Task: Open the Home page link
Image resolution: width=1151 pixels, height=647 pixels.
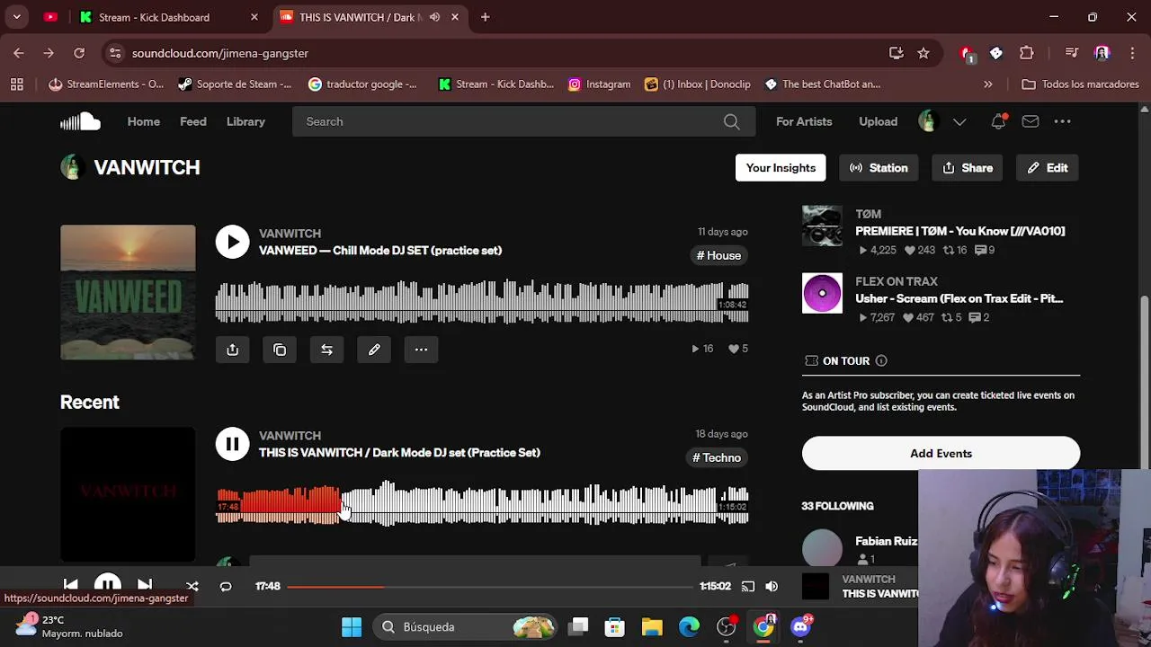Action: (144, 121)
